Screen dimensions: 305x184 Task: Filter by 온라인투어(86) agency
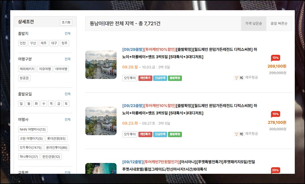pos(57,148)
